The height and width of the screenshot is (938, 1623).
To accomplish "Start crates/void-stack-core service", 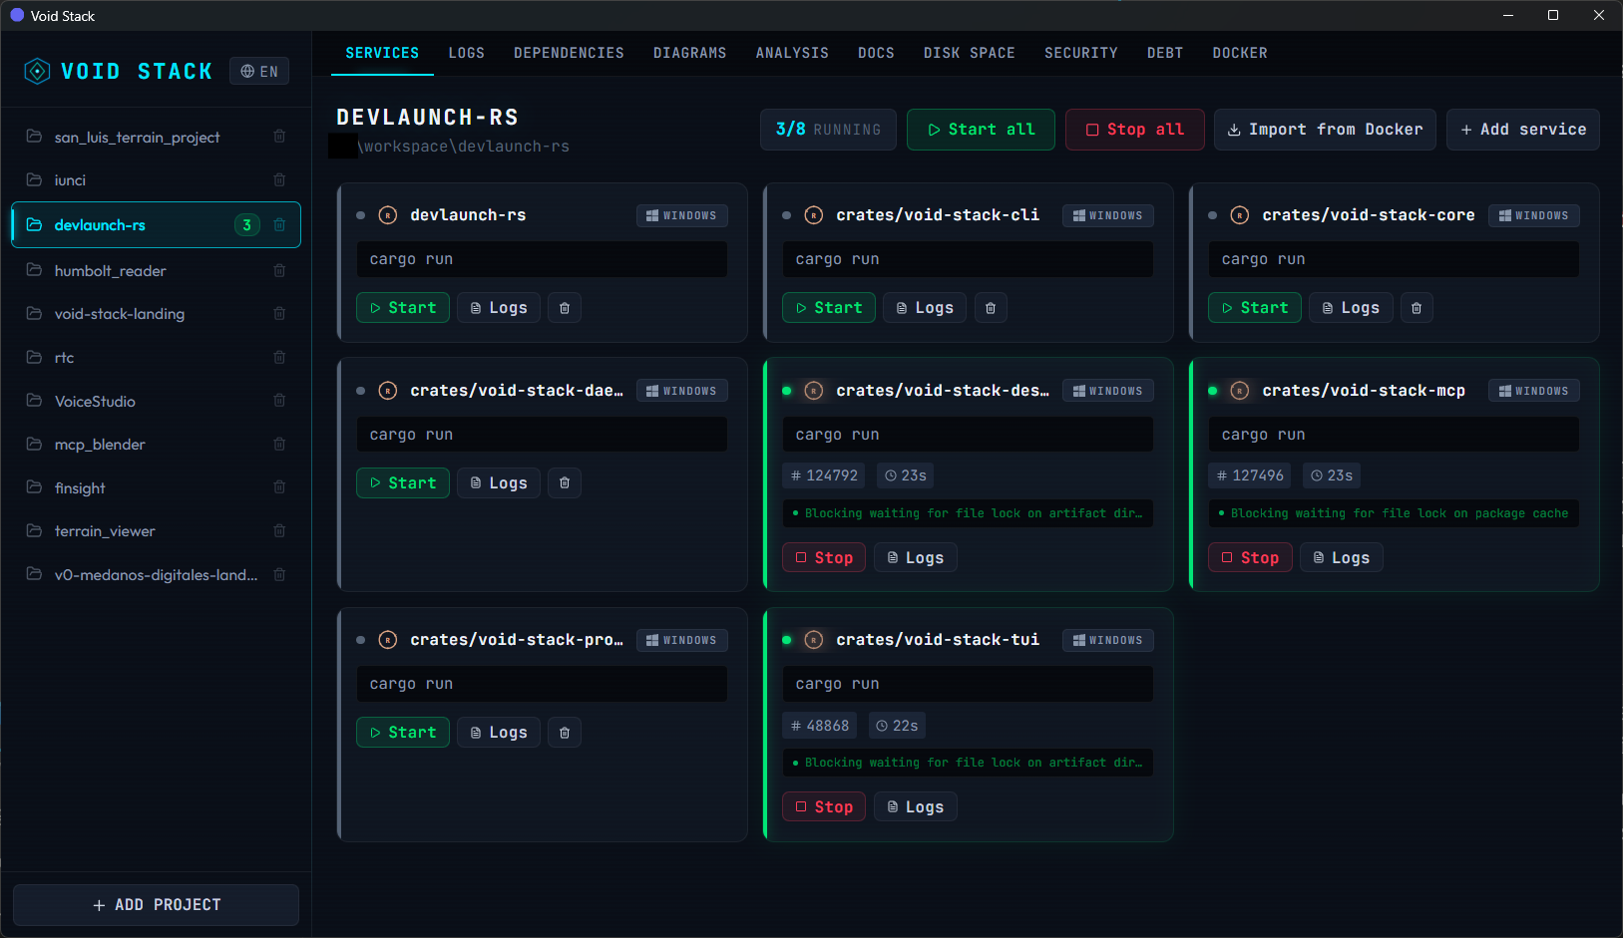I will click(x=1255, y=308).
